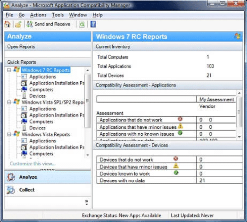The width and height of the screenshot is (247, 222).
Task: Open Applications under Windows 7 RC Reports
Action: click(43, 77)
